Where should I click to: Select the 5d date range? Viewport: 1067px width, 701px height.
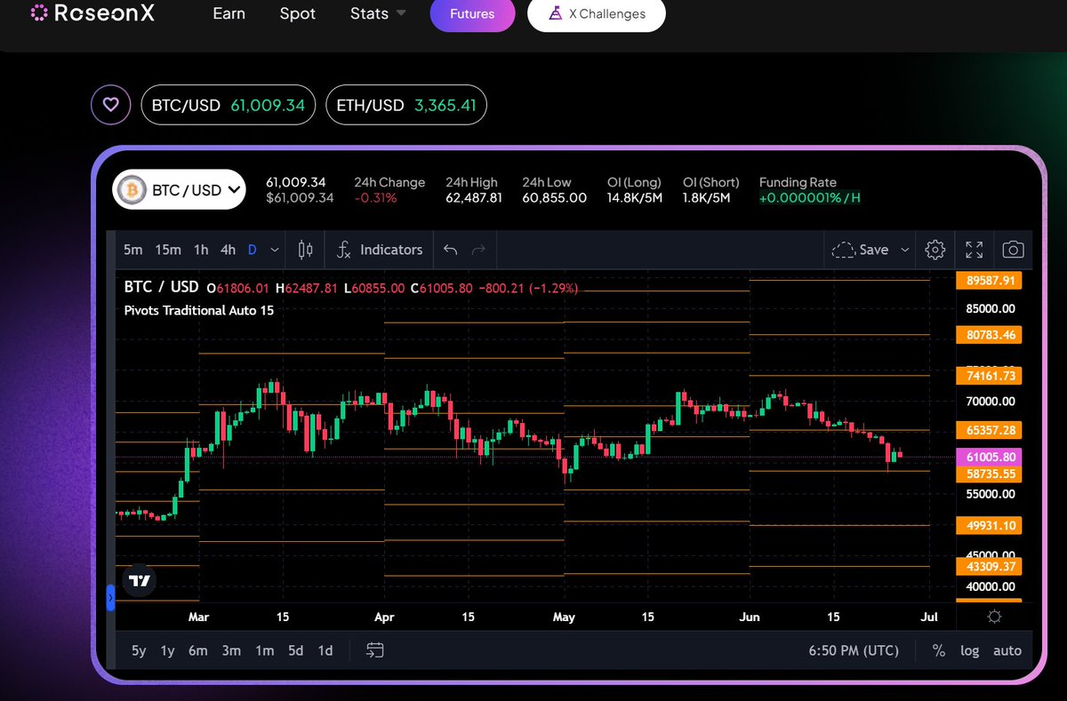click(296, 650)
